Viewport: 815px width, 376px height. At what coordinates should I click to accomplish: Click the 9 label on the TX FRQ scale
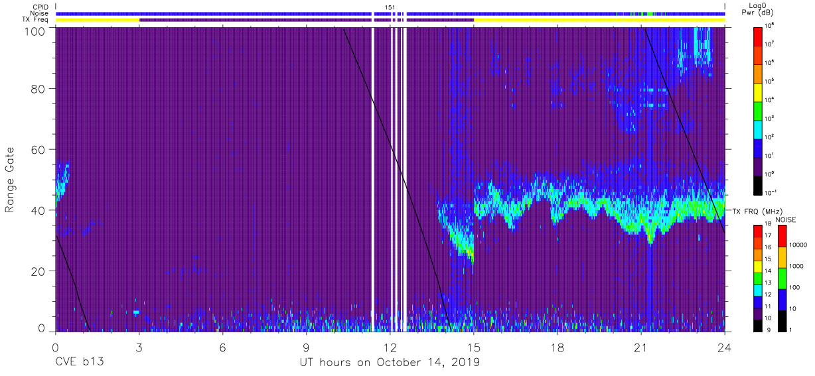[x=767, y=330]
